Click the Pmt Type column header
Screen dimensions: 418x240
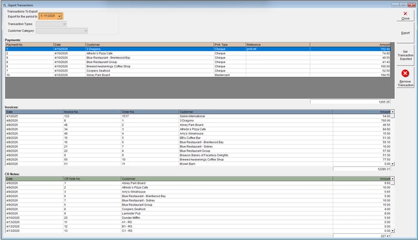pyautogui.click(x=230, y=44)
